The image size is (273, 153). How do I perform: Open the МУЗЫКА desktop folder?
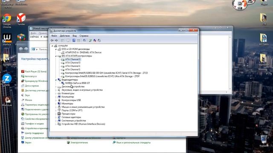pos(264,38)
